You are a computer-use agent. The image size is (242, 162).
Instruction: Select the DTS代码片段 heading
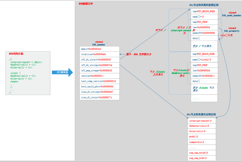pos(16,54)
